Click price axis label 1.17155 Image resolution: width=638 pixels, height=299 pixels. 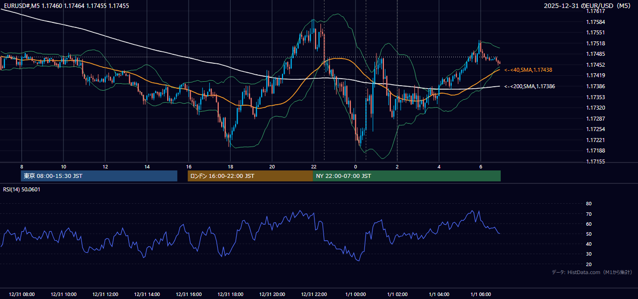coord(595,161)
